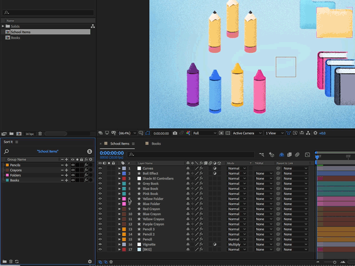
Task: Expand the Grey Book layer properties
Action: (119, 184)
